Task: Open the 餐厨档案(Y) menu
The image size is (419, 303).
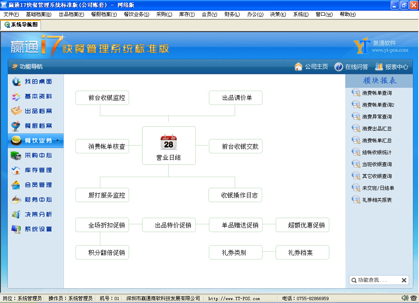Action: (104, 14)
